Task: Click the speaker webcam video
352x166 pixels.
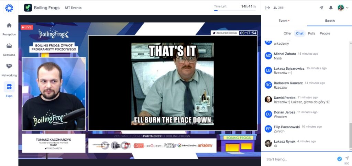Action: (54, 94)
